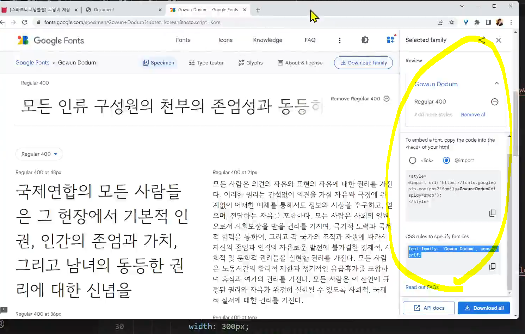This screenshot has width=525, height=334.
Task: Go to Icons in top navigation
Action: coord(226,40)
